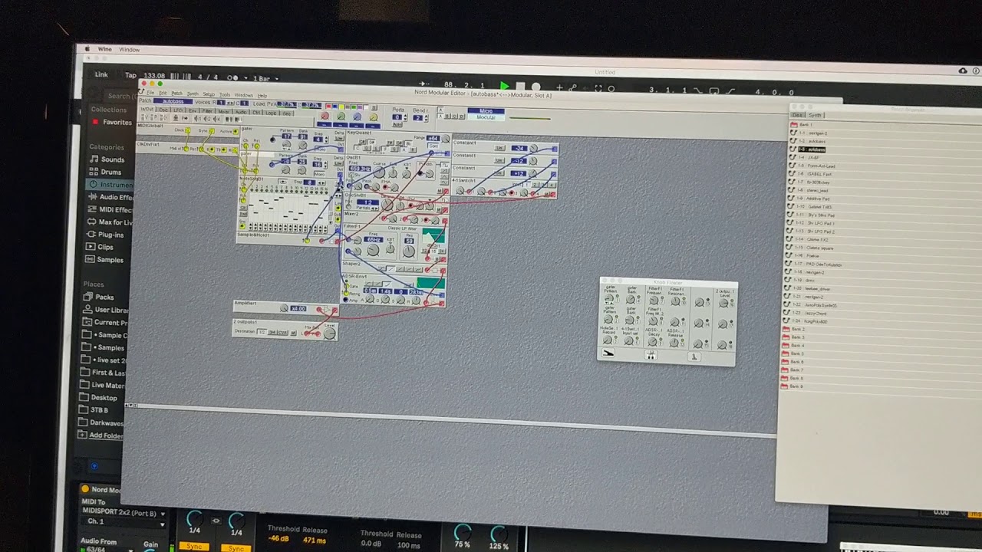The width and height of the screenshot is (982, 552).
Task: Click Clr button on NoteSeqB1
Action: coord(243,207)
